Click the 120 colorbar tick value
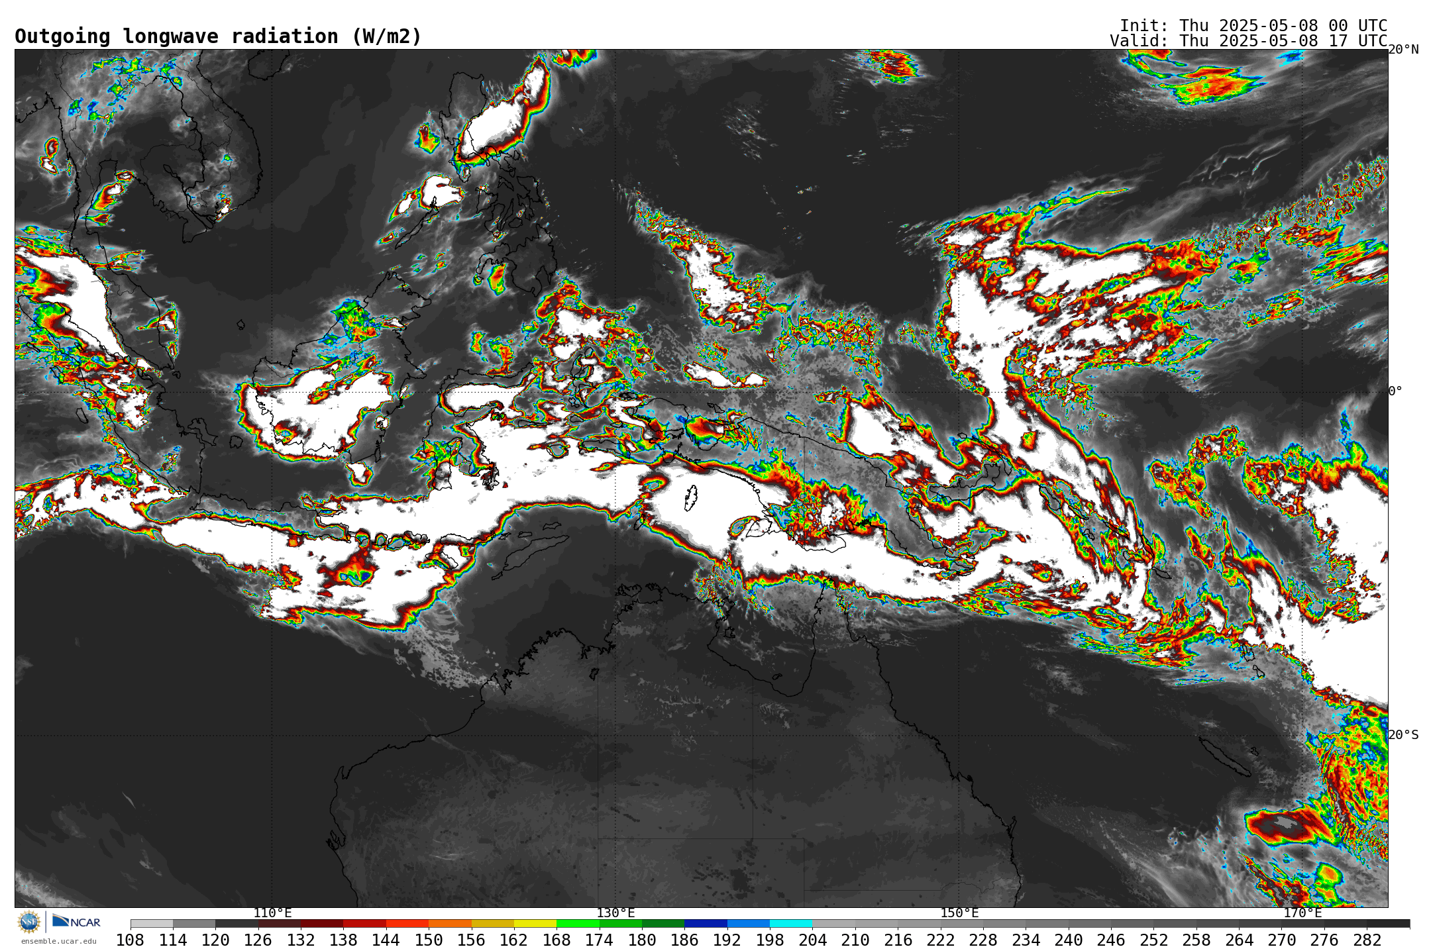The image size is (1431, 949). [x=215, y=940]
